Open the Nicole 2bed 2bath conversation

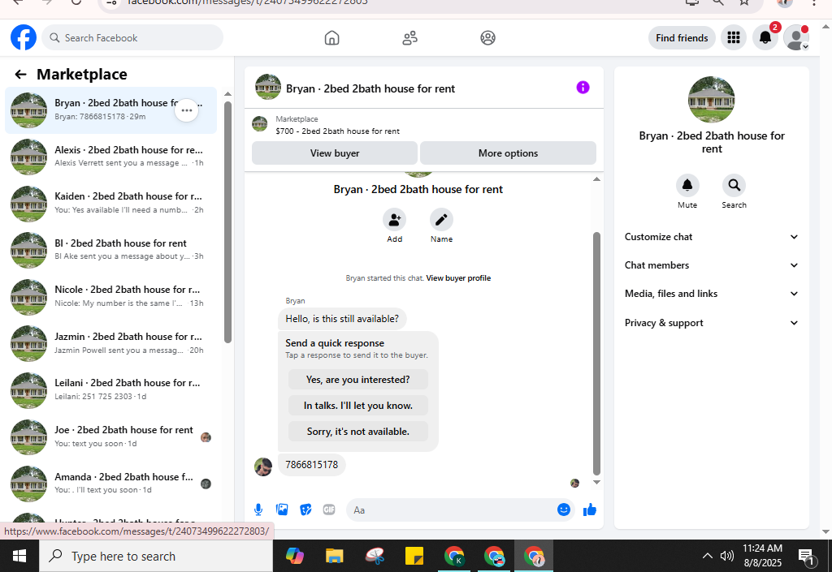tap(110, 297)
